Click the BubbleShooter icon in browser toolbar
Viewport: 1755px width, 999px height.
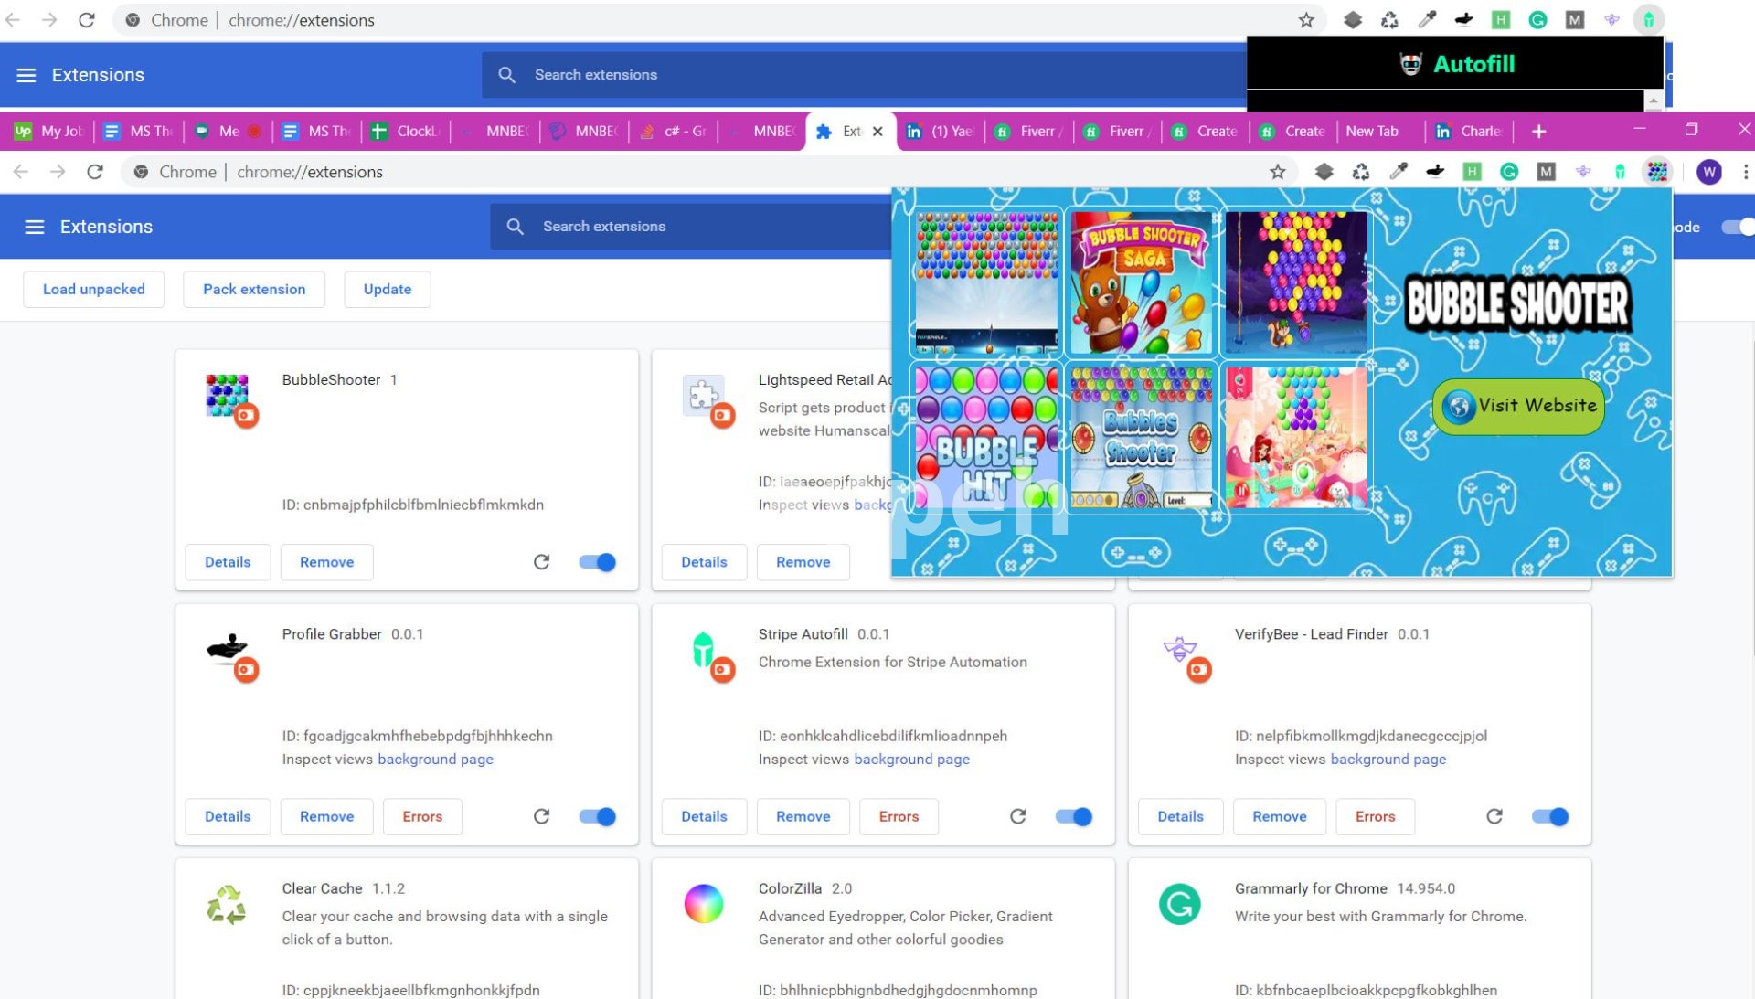(1656, 172)
